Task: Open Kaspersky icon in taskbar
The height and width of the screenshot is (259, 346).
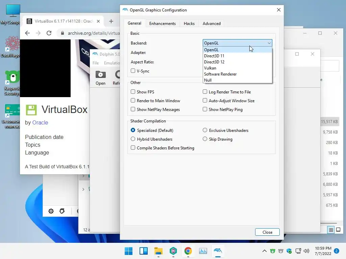Action: pos(173,251)
